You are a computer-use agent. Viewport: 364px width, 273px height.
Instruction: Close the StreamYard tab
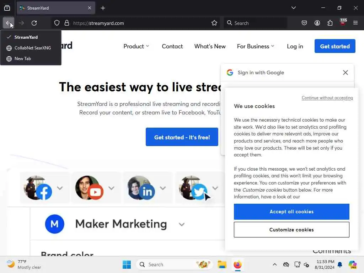point(90,8)
